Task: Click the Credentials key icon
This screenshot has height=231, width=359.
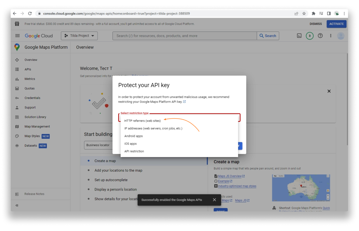Action: click(x=17, y=98)
